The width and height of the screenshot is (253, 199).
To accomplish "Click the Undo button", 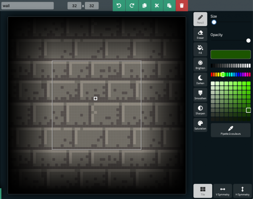I will [x=118, y=6].
